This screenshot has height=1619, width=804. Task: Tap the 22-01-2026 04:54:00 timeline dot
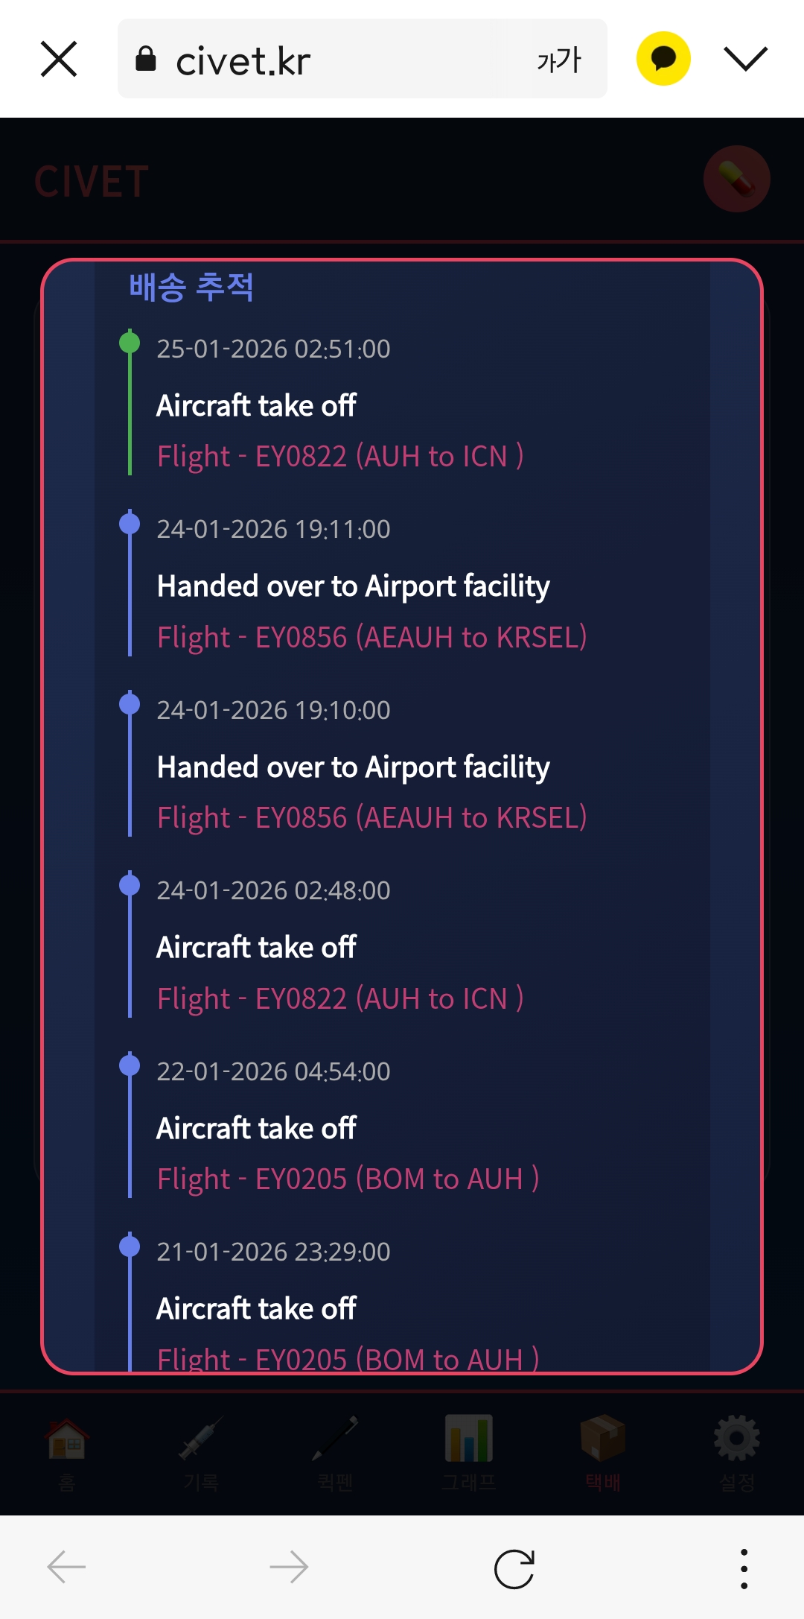(130, 1065)
